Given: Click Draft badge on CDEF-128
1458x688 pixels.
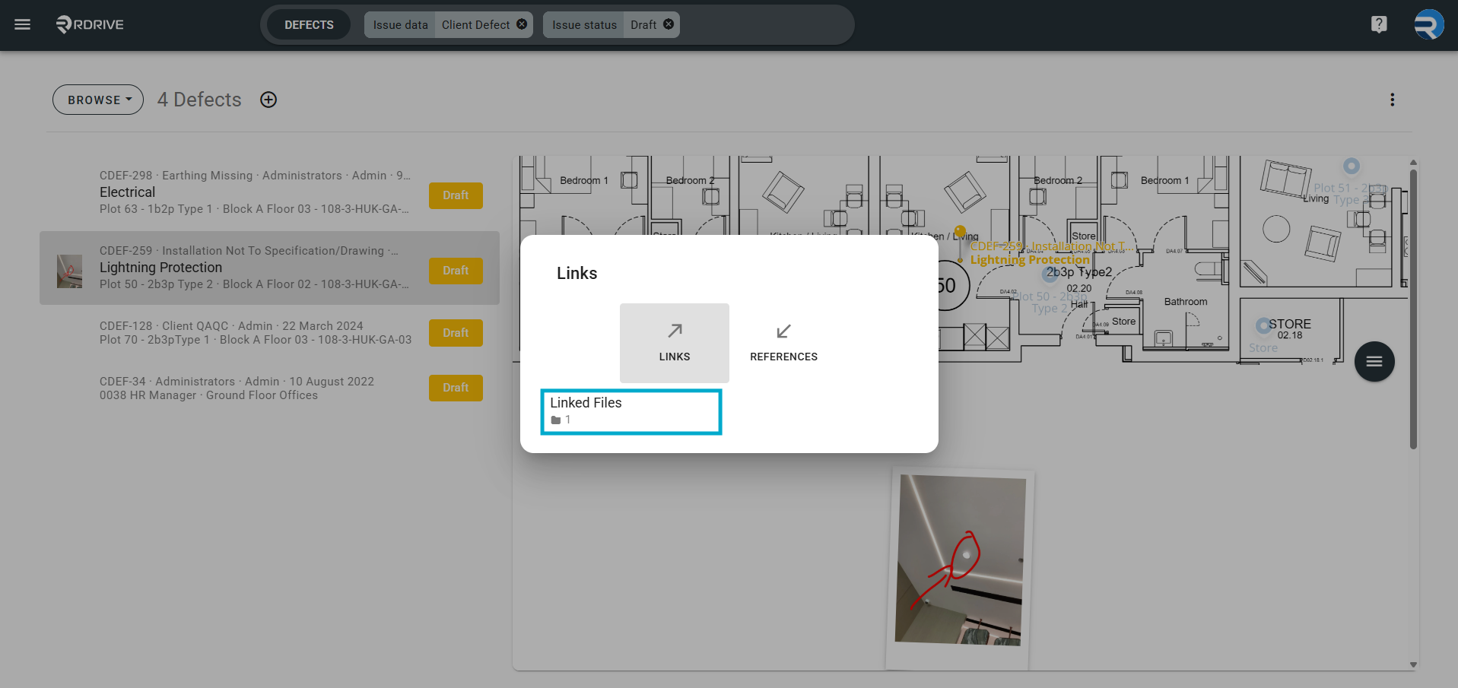Looking at the screenshot, I should 456,333.
